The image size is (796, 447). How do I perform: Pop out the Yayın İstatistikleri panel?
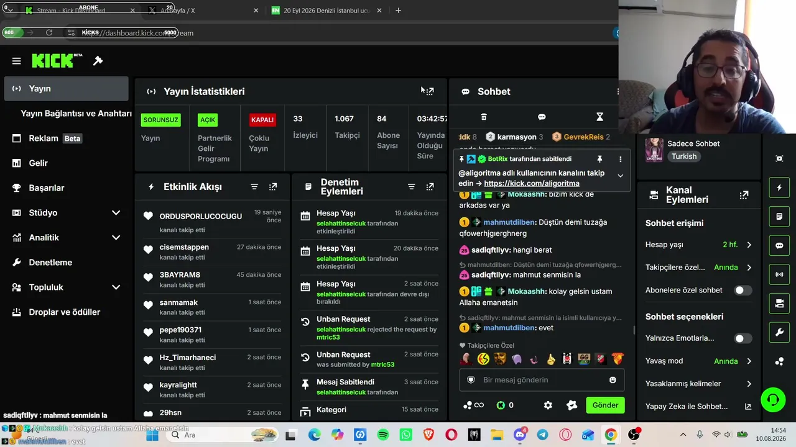click(x=430, y=91)
